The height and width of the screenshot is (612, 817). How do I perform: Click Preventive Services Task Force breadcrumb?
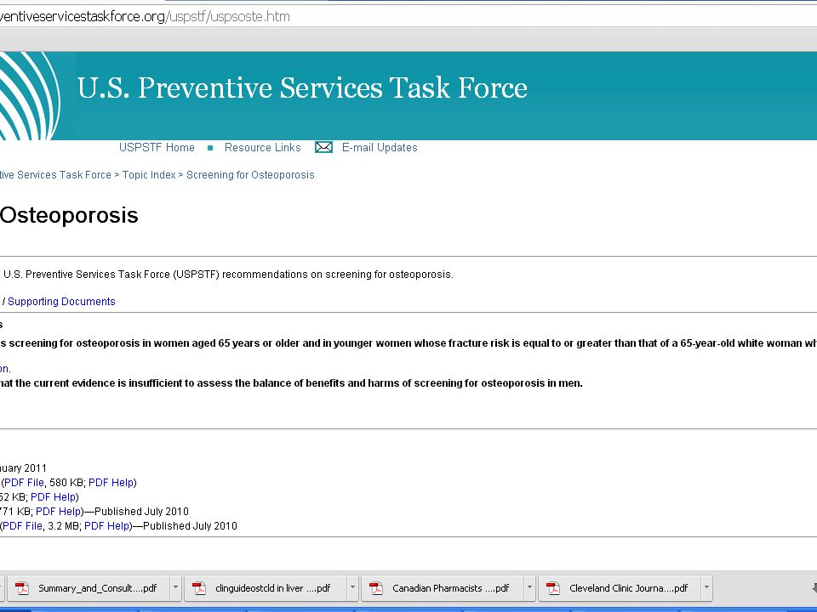[x=55, y=175]
